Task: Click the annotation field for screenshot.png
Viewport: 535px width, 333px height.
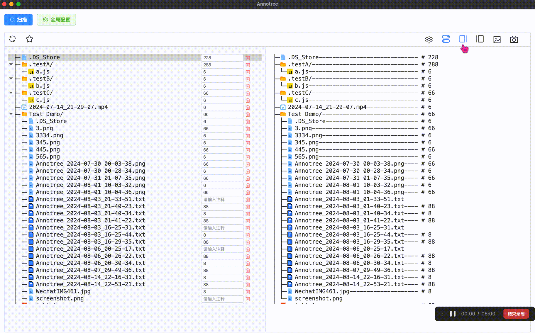Action: (x=222, y=299)
